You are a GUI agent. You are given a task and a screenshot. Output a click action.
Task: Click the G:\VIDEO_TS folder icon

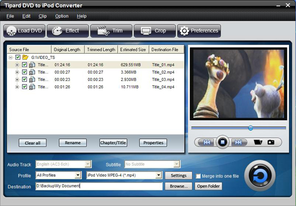pos(25,57)
